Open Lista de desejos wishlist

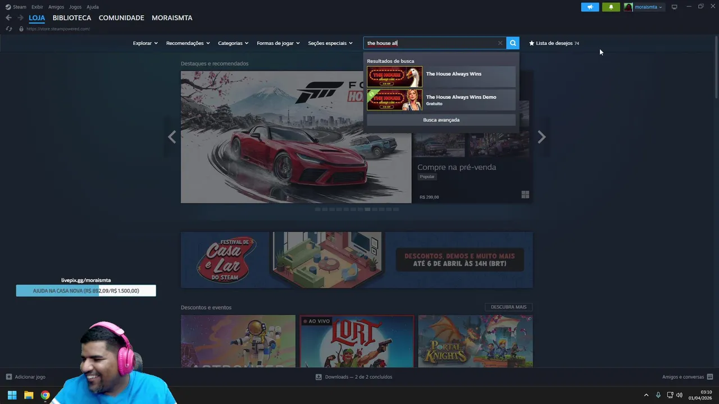[x=554, y=43]
